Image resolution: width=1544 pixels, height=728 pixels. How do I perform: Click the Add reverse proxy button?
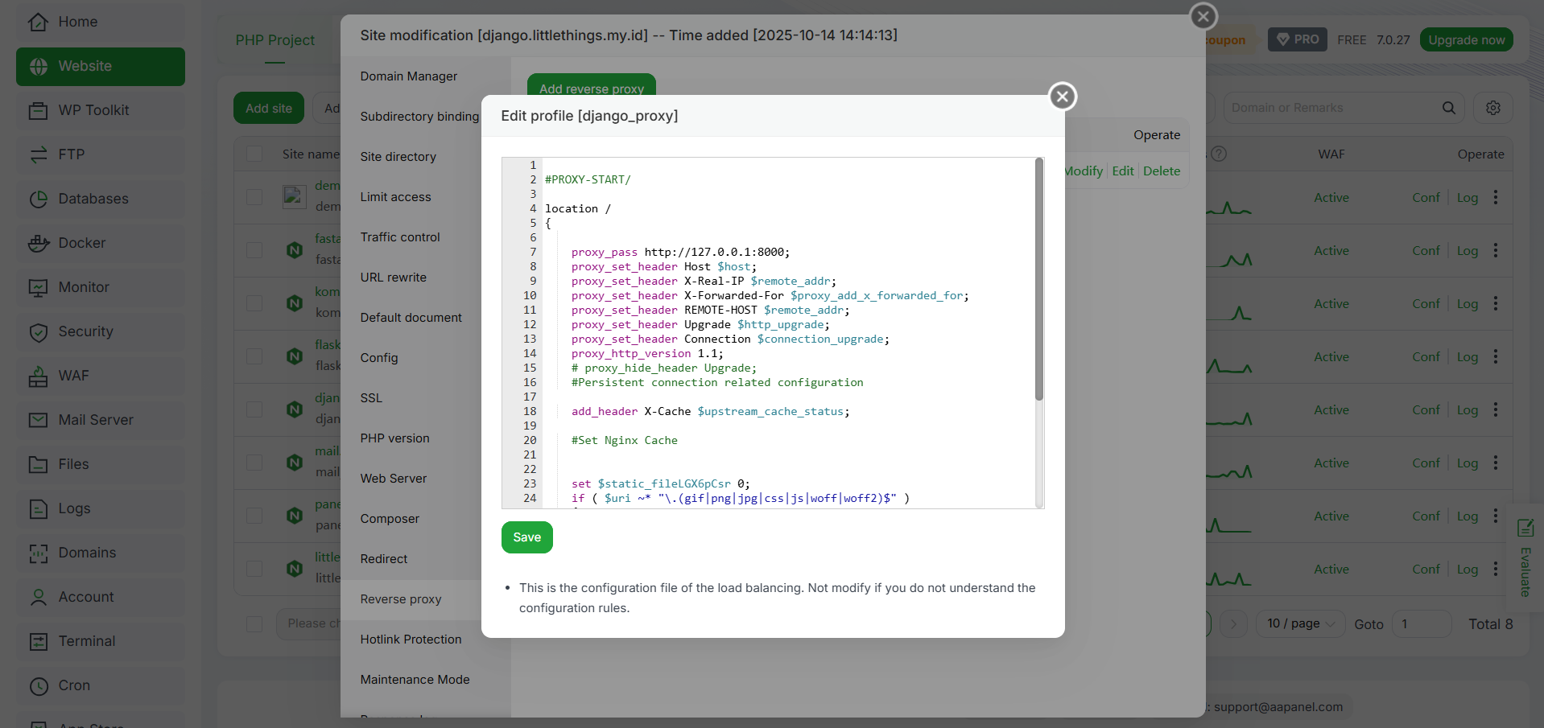point(592,85)
